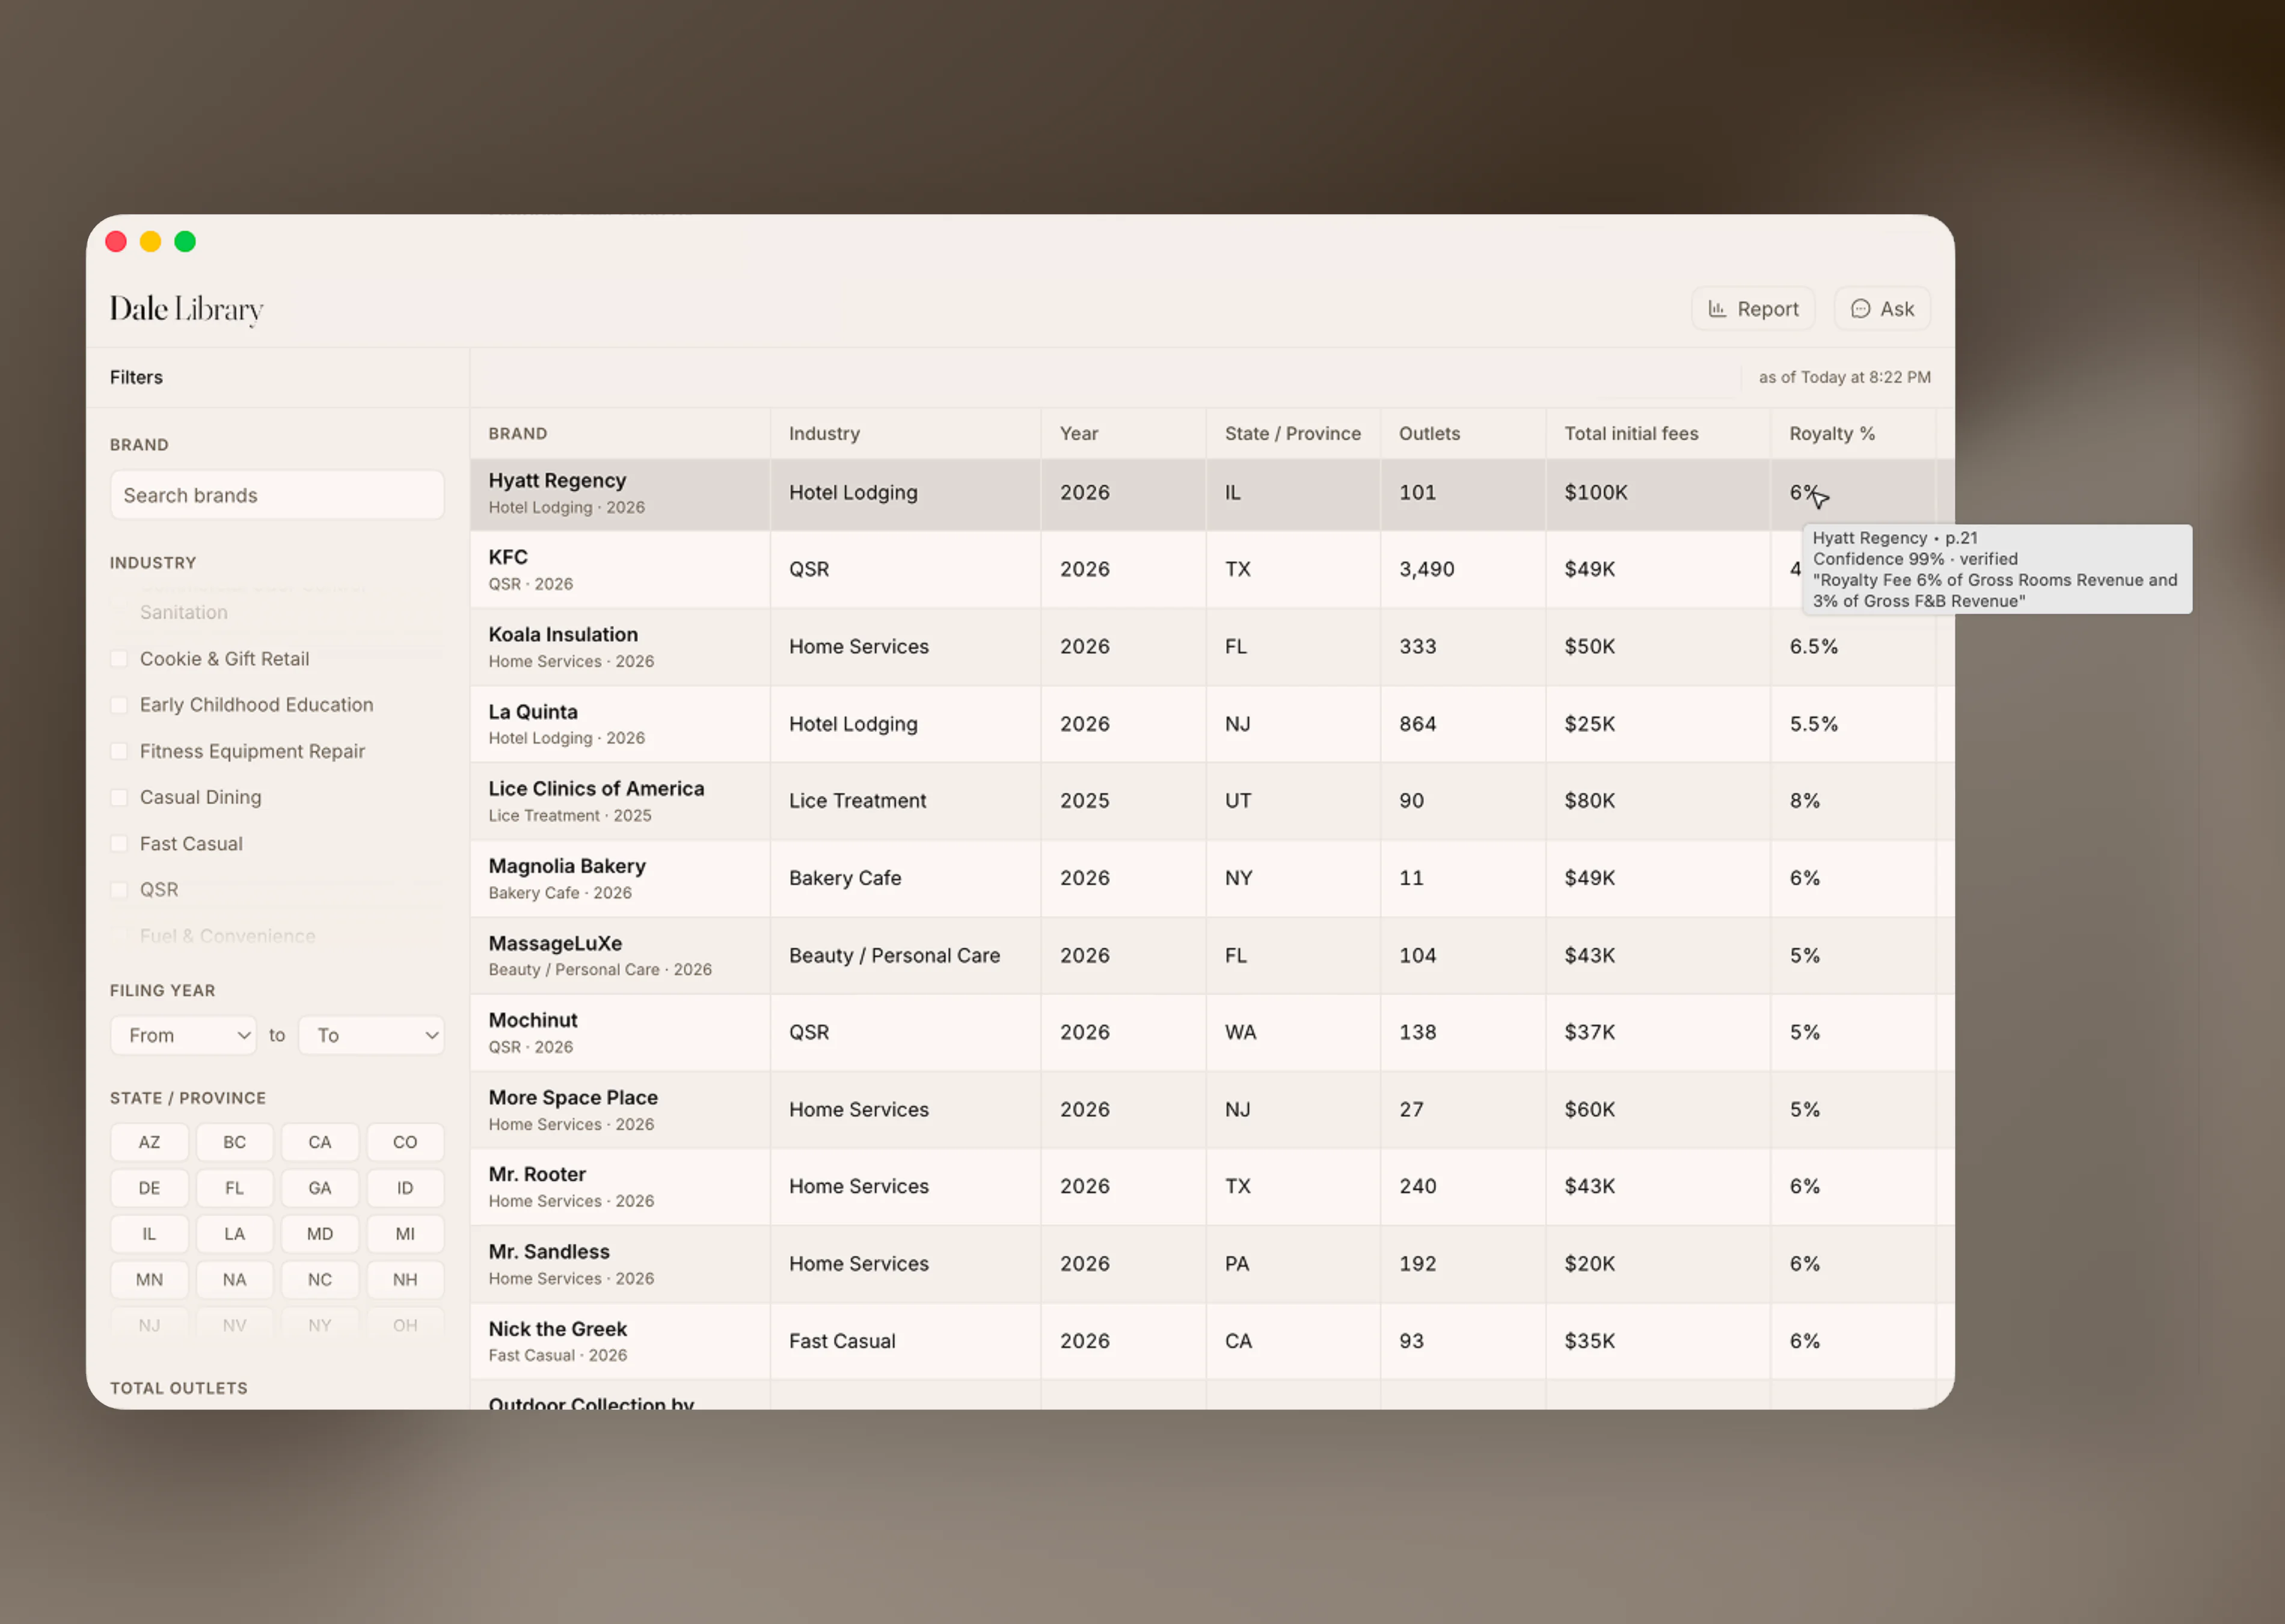Sort by the Royalty % column header
The height and width of the screenshot is (1624, 2285).
1831,434
